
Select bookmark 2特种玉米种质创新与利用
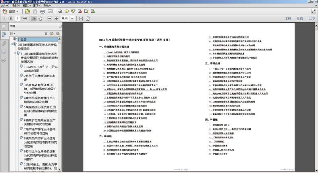click(39, 78)
